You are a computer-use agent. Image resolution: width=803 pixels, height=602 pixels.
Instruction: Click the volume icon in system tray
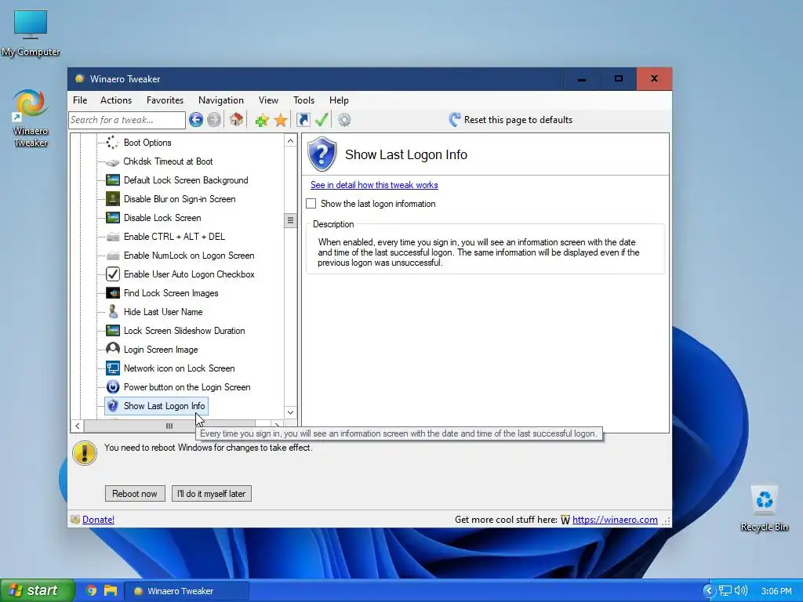point(741,591)
